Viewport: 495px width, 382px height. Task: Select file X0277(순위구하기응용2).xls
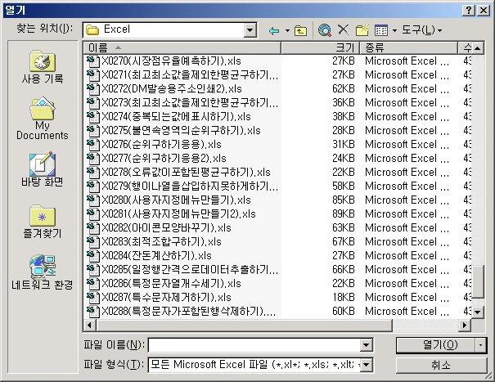[164, 158]
